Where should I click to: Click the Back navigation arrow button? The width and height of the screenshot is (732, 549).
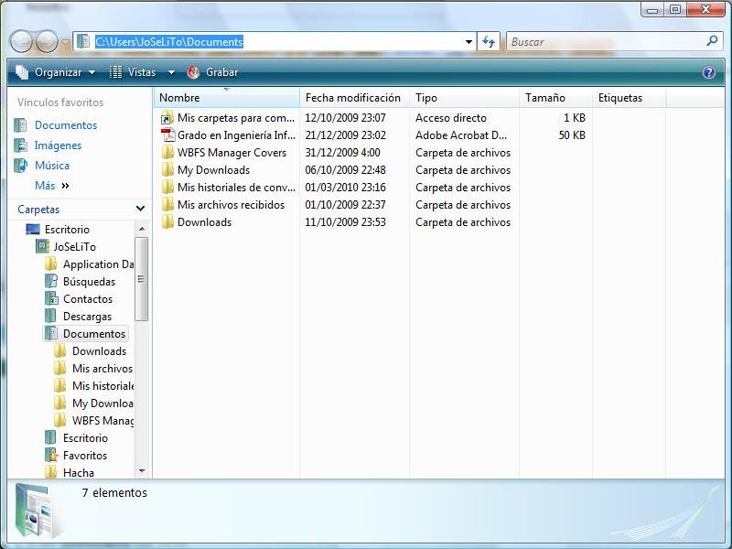(22, 41)
